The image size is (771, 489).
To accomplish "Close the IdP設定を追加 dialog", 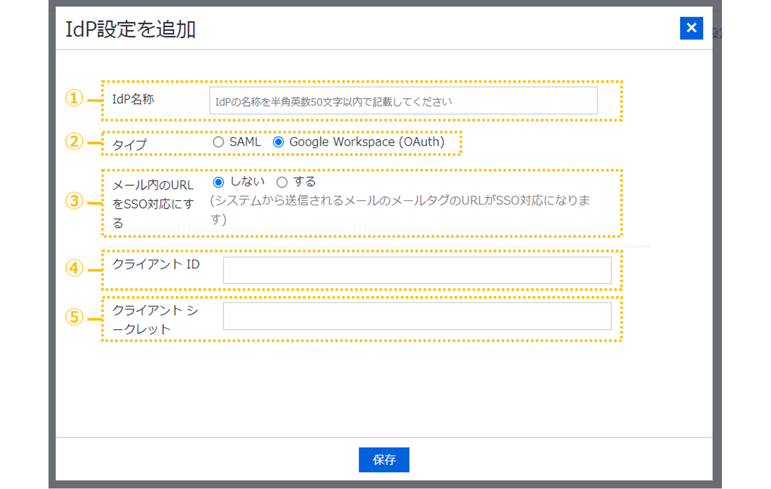I will (x=691, y=28).
